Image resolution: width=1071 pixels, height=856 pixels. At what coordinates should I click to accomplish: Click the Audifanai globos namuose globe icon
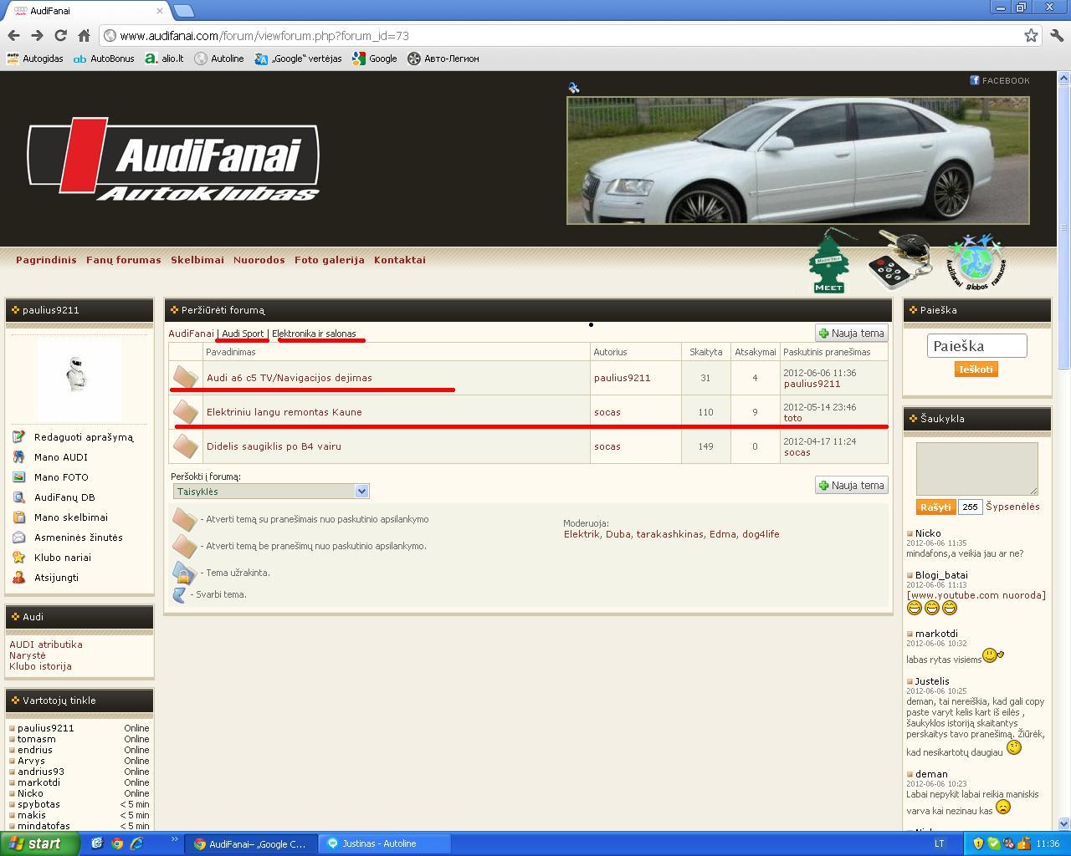point(976,262)
